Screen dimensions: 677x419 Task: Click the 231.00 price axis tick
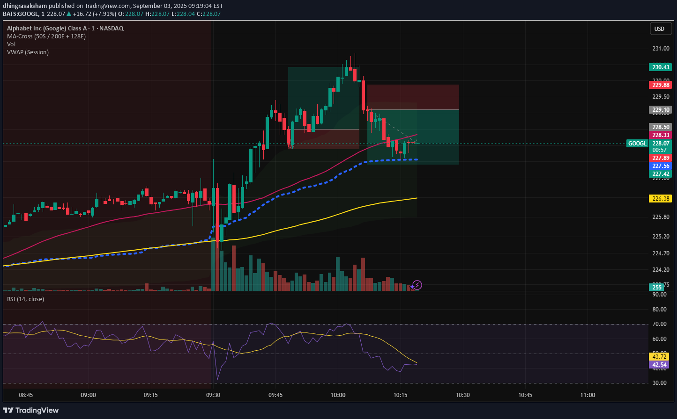(661, 49)
